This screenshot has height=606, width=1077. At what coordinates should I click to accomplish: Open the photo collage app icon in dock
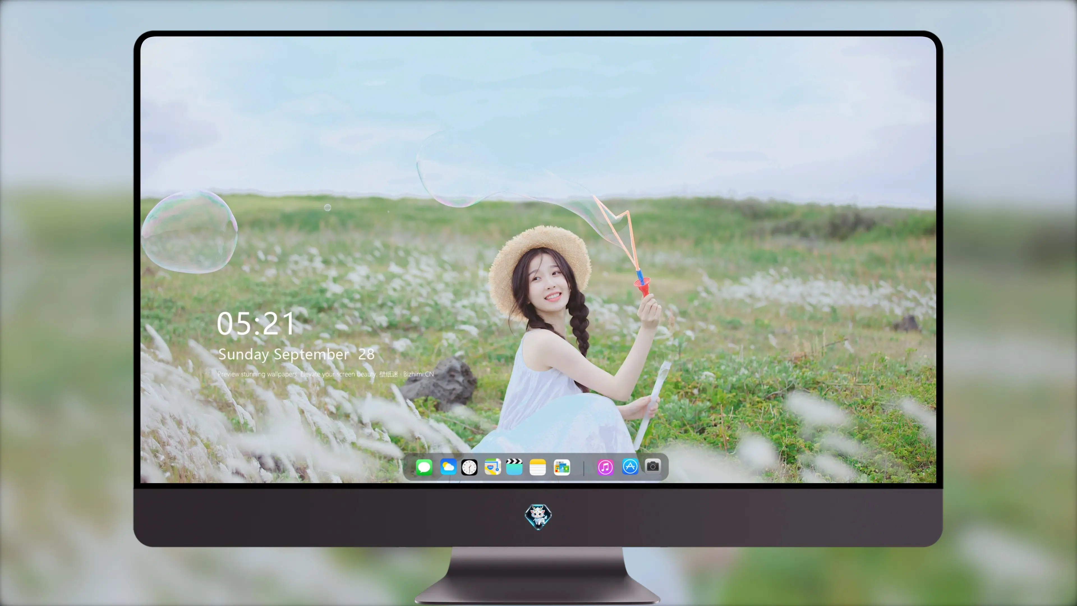coord(562,467)
